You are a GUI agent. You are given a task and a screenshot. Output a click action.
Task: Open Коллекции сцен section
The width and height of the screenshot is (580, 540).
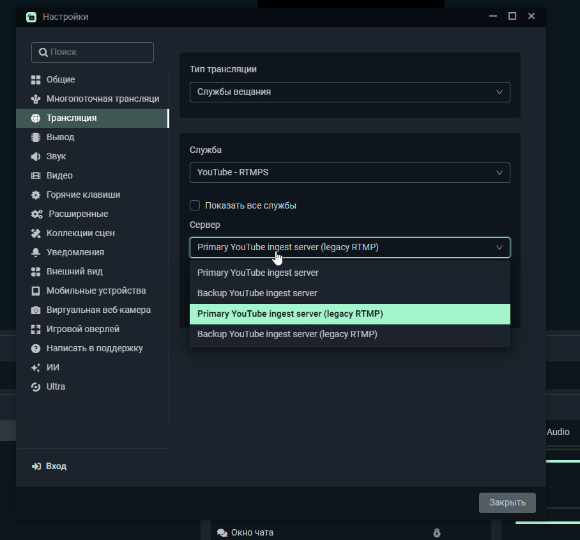(x=93, y=234)
